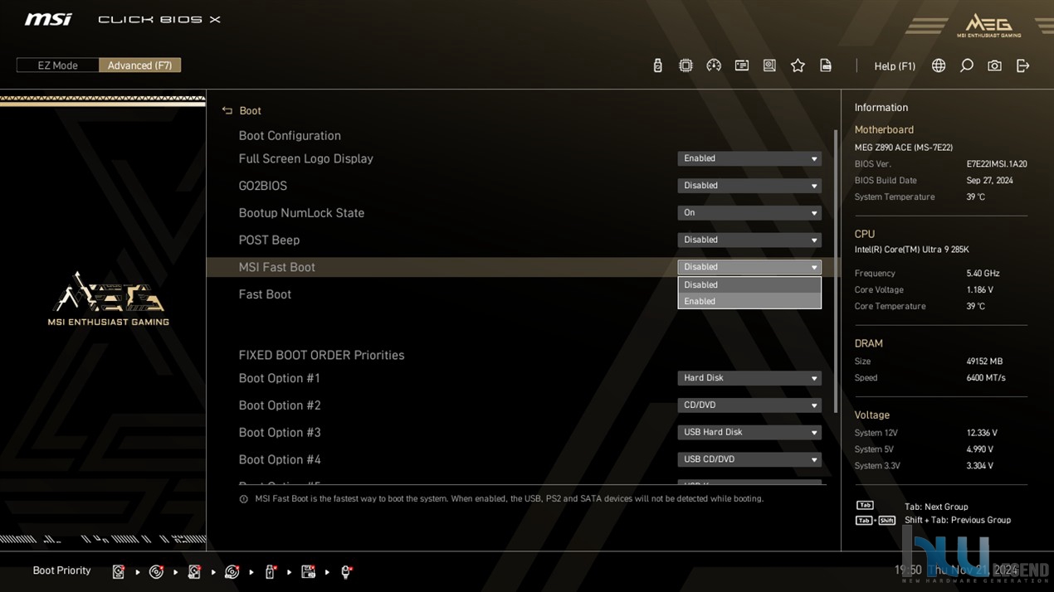
Task: Click the 3.304 V system voltage value
Action: click(979, 466)
